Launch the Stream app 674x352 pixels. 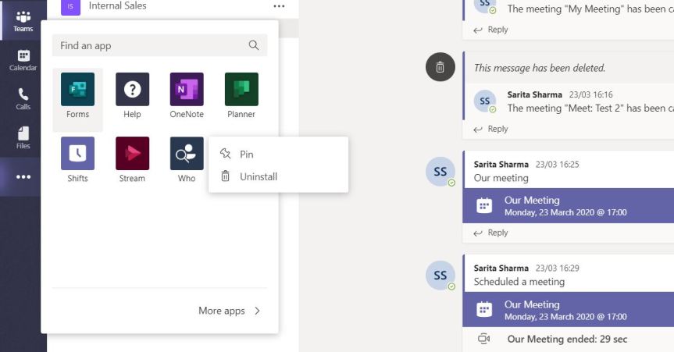pyautogui.click(x=132, y=154)
